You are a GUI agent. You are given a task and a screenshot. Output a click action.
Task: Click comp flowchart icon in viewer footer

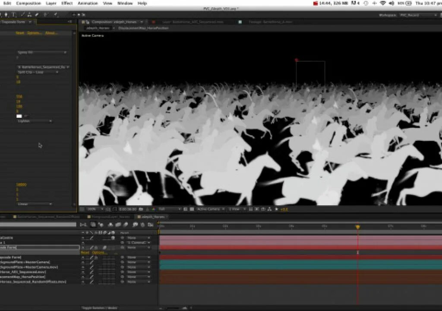269,209
